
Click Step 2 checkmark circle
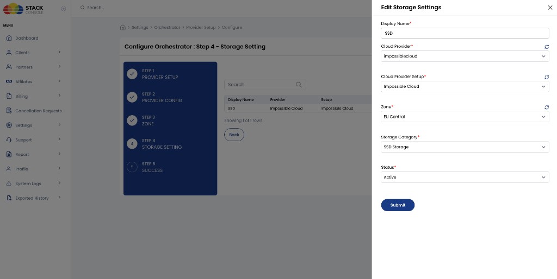pos(132,97)
